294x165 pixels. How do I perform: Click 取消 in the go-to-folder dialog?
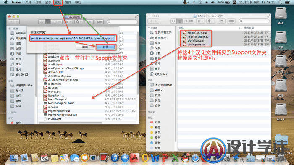click(85, 47)
